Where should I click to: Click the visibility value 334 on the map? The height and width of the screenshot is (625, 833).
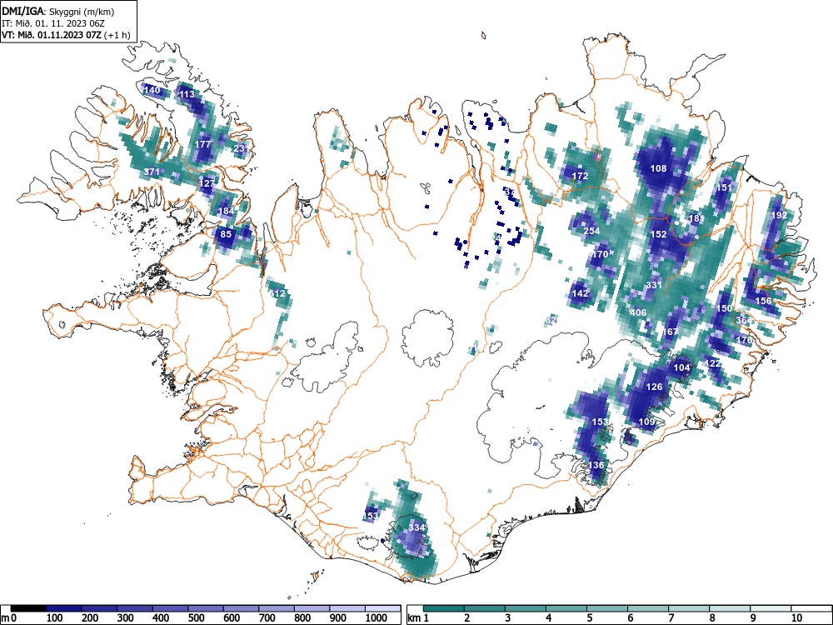point(417,527)
